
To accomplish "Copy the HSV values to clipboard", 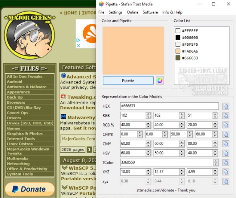I will pyautogui.click(x=225, y=153).
